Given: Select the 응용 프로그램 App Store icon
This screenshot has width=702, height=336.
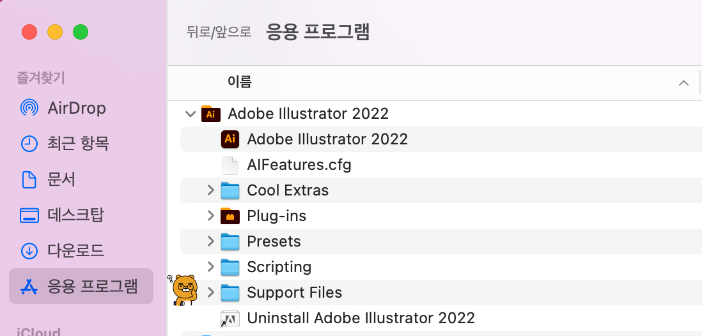Looking at the screenshot, I should (29, 286).
